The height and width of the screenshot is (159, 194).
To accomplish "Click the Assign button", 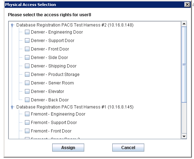I will point(68,148).
